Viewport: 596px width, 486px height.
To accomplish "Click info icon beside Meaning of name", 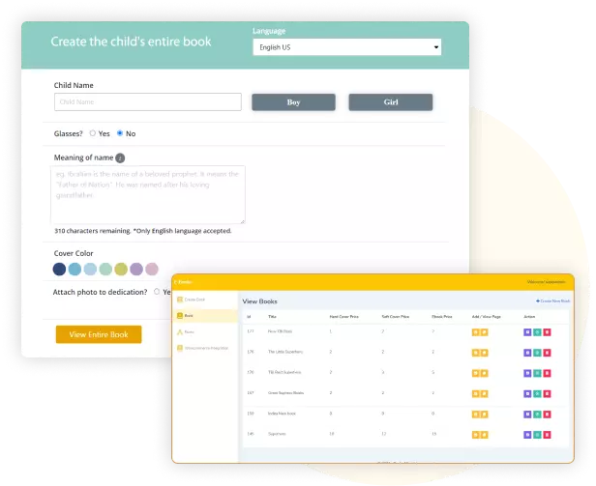I will point(120,157).
